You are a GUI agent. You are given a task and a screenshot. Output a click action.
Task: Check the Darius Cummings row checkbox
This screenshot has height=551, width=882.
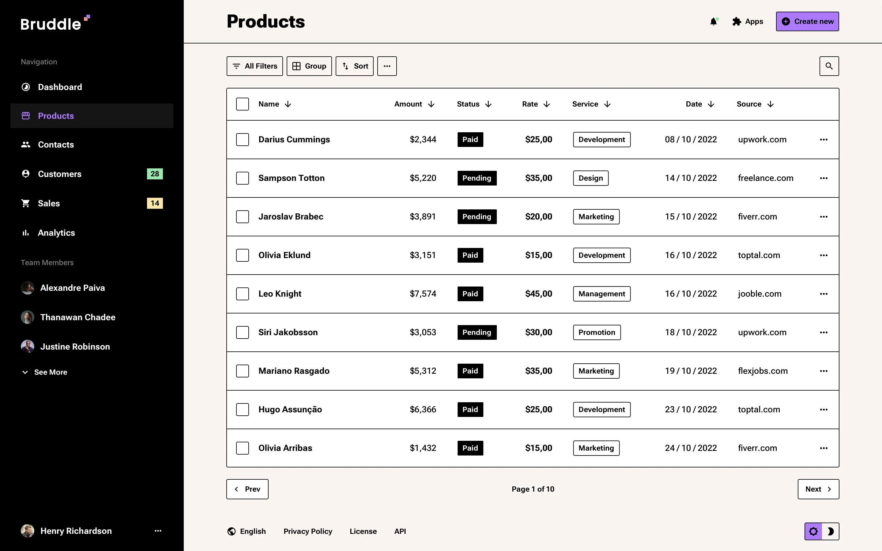point(243,139)
